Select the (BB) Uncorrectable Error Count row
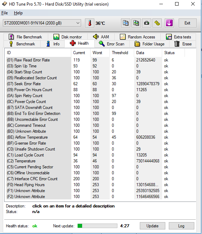202x234 pixels. click(95, 119)
